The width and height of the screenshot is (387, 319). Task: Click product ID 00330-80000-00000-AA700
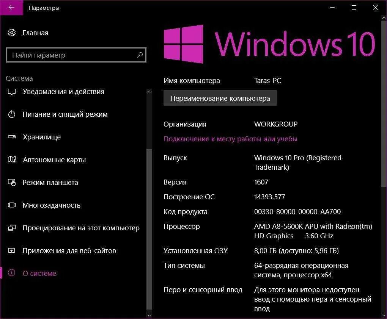pyautogui.click(x=297, y=212)
